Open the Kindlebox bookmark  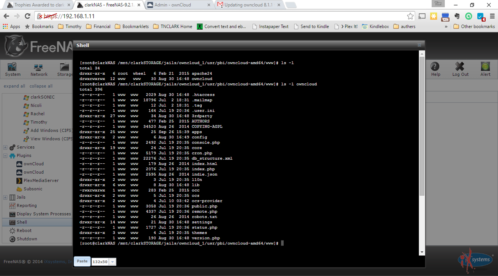click(375, 26)
